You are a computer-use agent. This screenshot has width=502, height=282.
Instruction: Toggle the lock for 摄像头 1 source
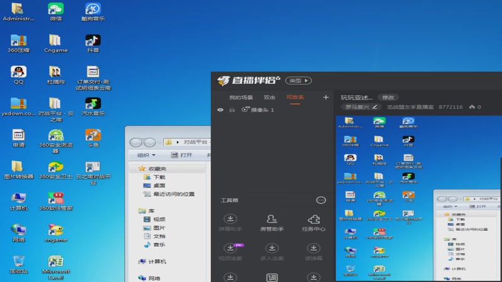tap(232, 110)
